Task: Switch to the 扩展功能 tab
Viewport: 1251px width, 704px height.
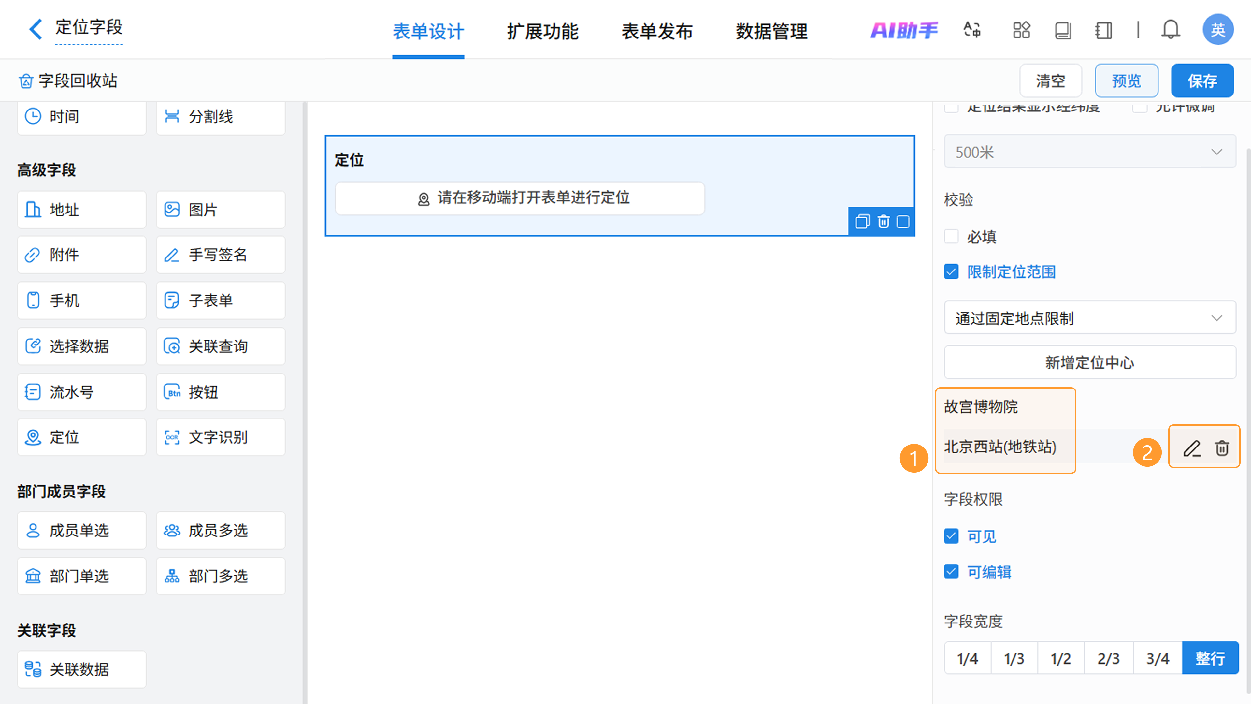Action: 542,32
